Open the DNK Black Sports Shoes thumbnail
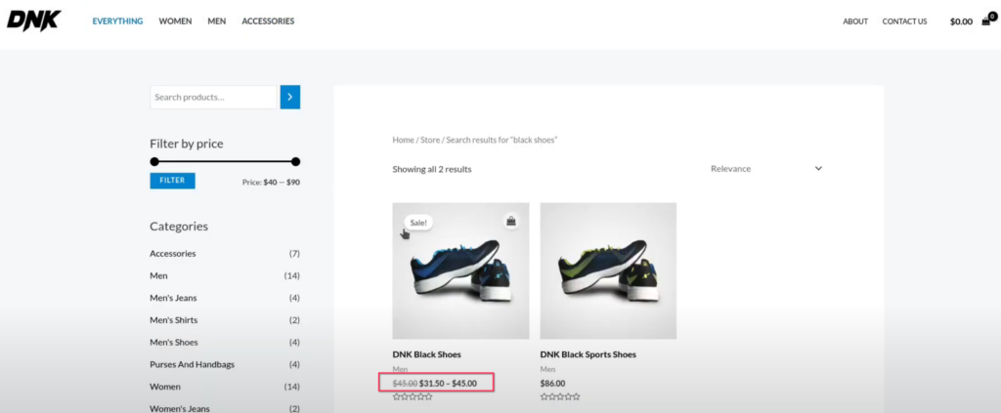1001x413 pixels. 608,270
